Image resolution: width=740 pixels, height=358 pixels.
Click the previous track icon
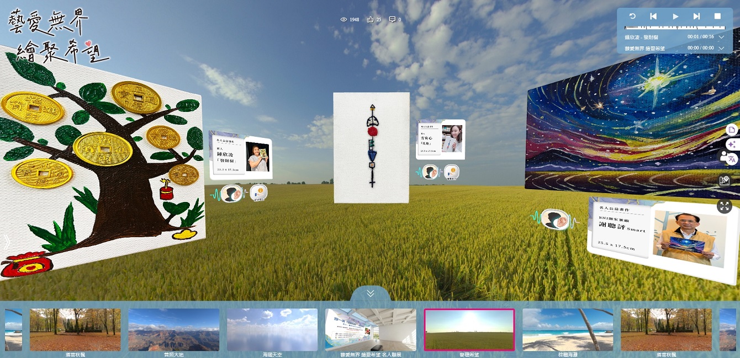[x=653, y=17]
